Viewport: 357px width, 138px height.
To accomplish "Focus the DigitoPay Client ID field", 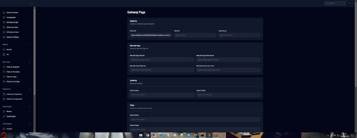I will 195,35.
